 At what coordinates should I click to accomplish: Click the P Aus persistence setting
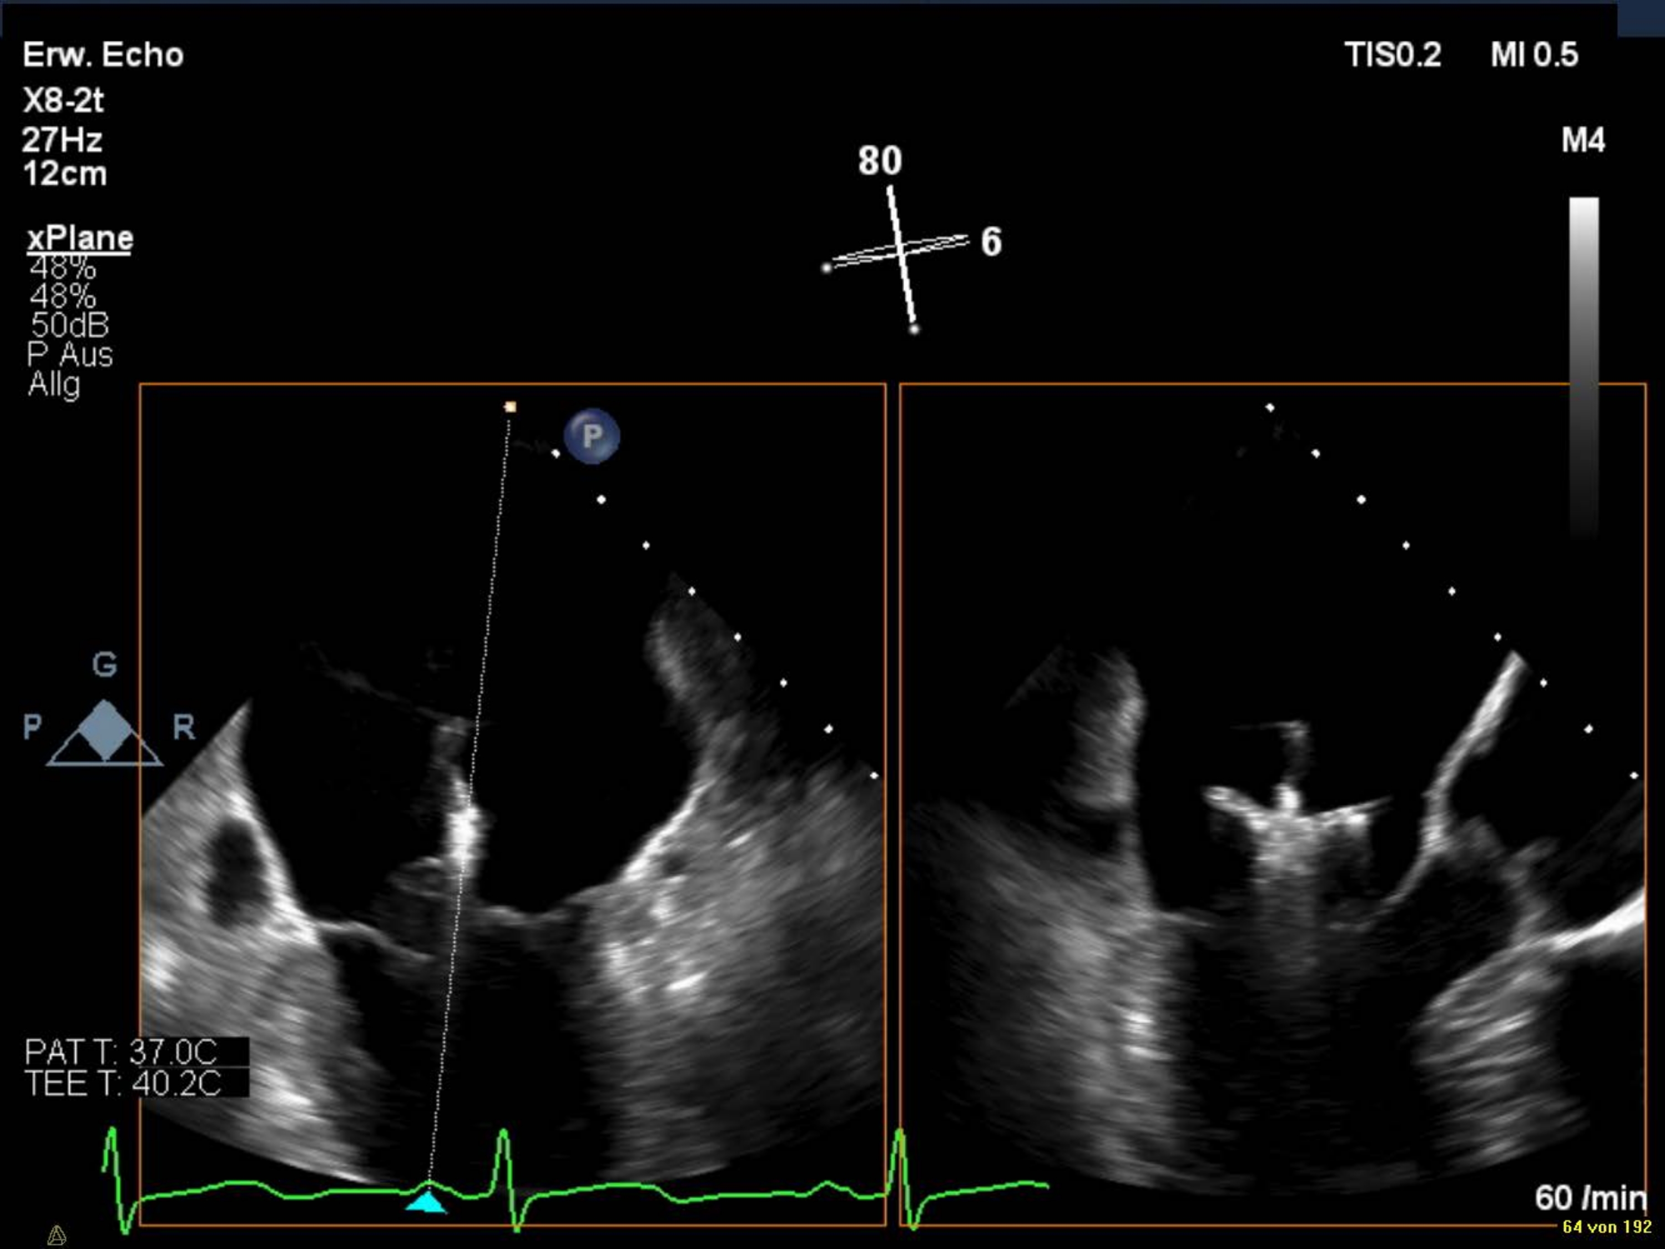click(70, 355)
